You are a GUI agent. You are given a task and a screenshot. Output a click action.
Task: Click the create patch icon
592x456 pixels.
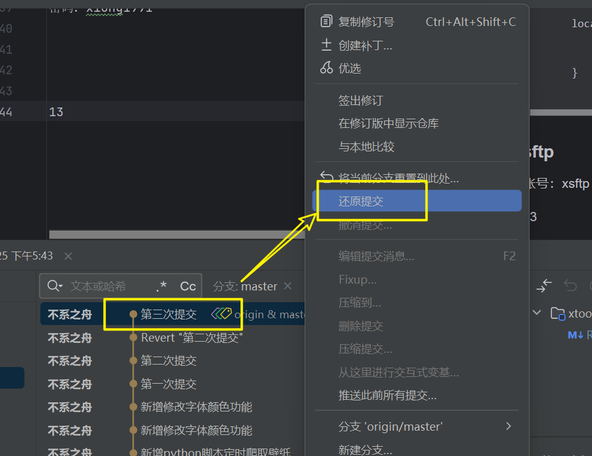326,45
